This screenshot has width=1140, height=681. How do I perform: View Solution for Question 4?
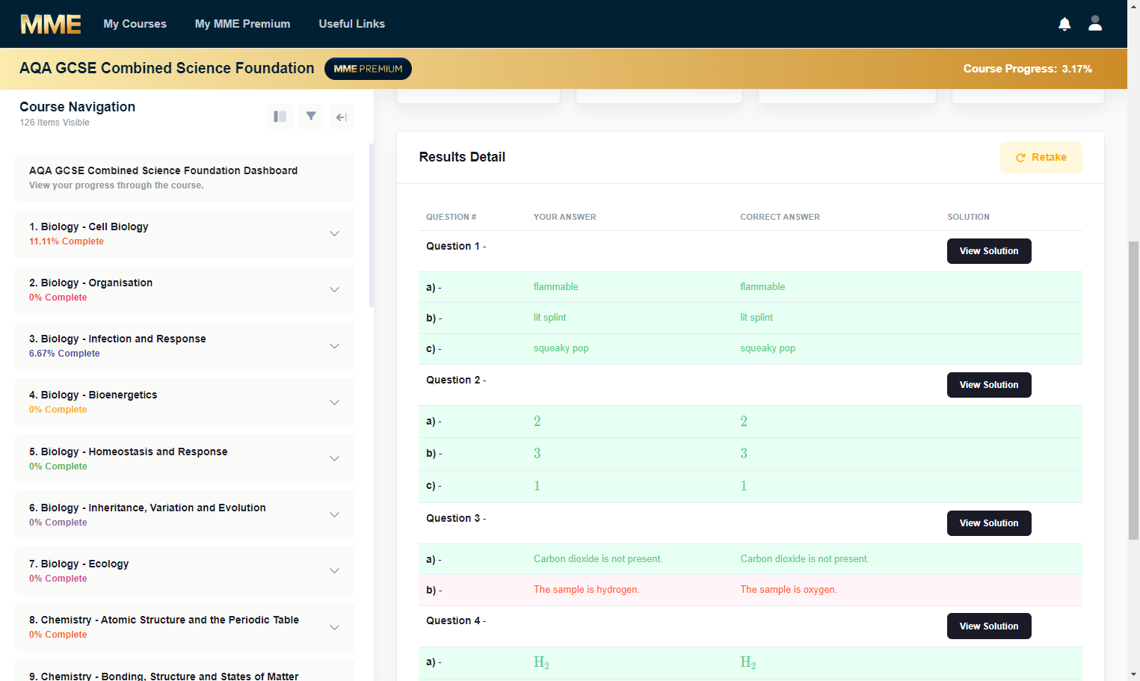tap(989, 626)
